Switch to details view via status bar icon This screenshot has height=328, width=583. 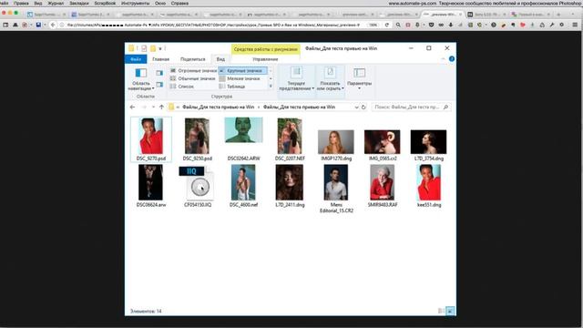(441, 311)
